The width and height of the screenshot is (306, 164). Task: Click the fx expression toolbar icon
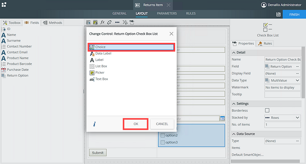[103, 23]
